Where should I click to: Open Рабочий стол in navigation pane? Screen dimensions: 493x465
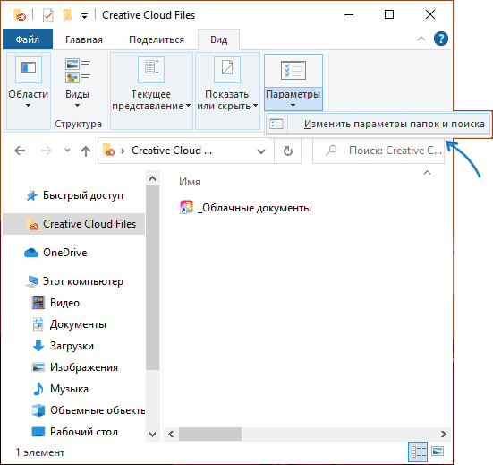84,432
